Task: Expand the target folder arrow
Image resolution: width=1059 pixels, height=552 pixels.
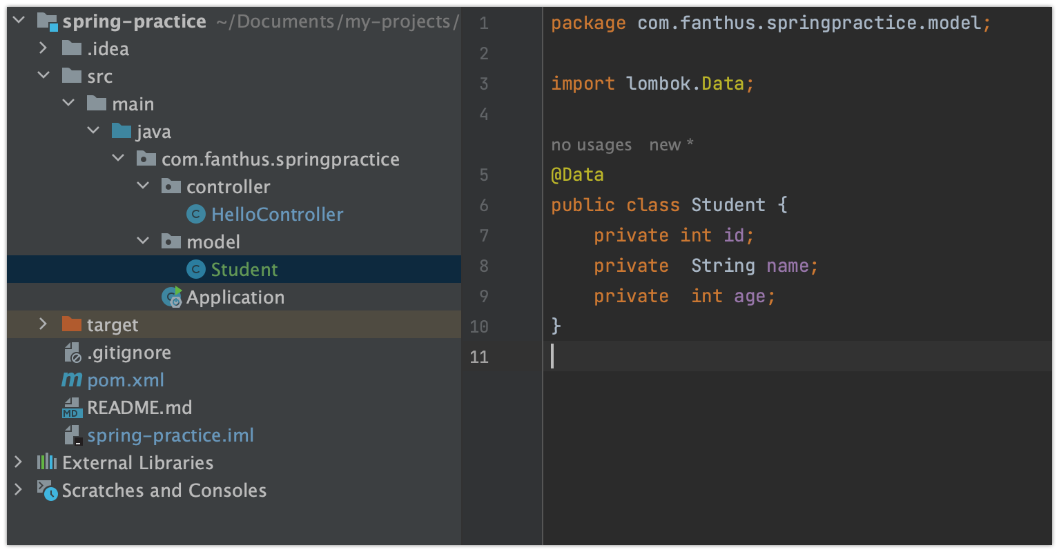Action: pos(43,324)
